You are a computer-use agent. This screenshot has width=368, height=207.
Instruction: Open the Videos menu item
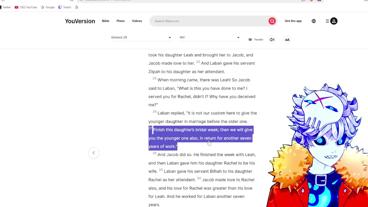click(x=137, y=21)
